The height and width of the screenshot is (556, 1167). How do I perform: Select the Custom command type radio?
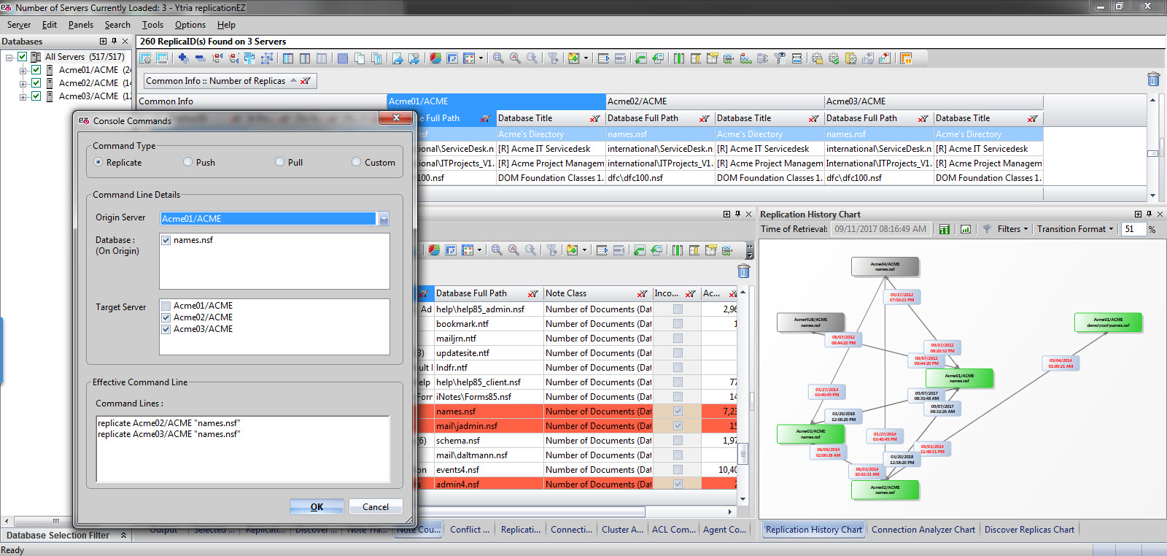point(357,162)
